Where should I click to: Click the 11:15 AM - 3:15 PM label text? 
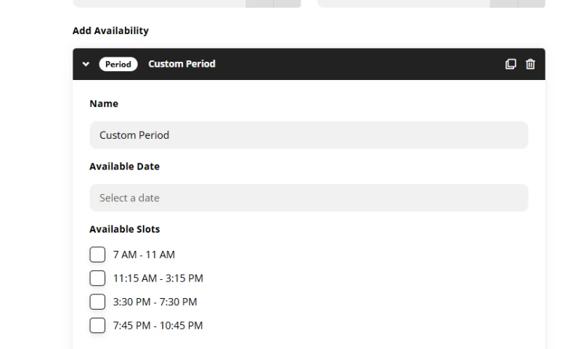pyautogui.click(x=158, y=278)
